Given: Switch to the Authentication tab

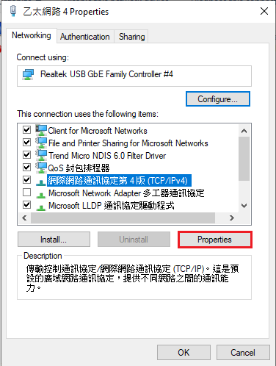Looking at the screenshot, I should click(x=85, y=37).
